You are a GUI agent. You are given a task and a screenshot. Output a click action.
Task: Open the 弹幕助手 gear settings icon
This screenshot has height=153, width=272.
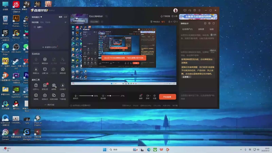(209, 23)
